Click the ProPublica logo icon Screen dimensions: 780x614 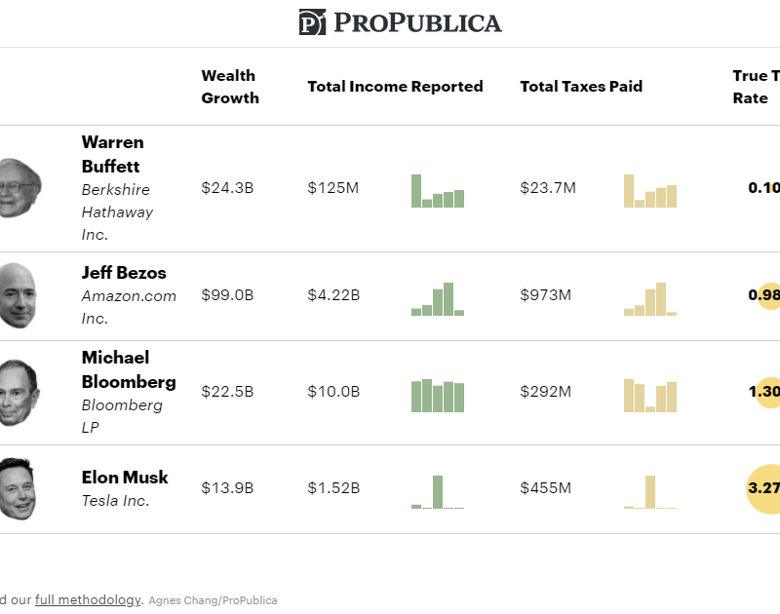[312, 22]
